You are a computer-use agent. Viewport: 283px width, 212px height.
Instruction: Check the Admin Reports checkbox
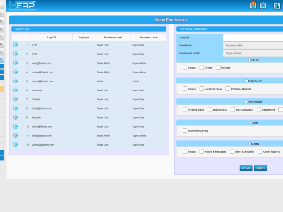coord(260,151)
